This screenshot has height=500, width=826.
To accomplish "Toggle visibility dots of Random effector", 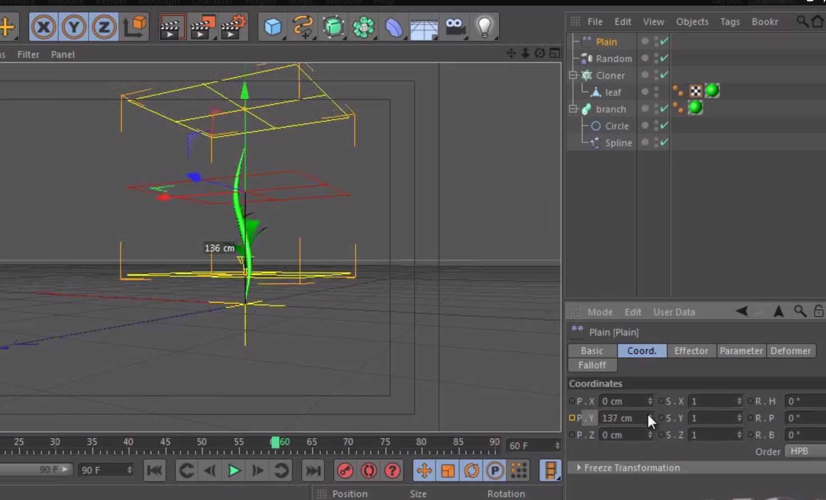I will pyautogui.click(x=656, y=58).
